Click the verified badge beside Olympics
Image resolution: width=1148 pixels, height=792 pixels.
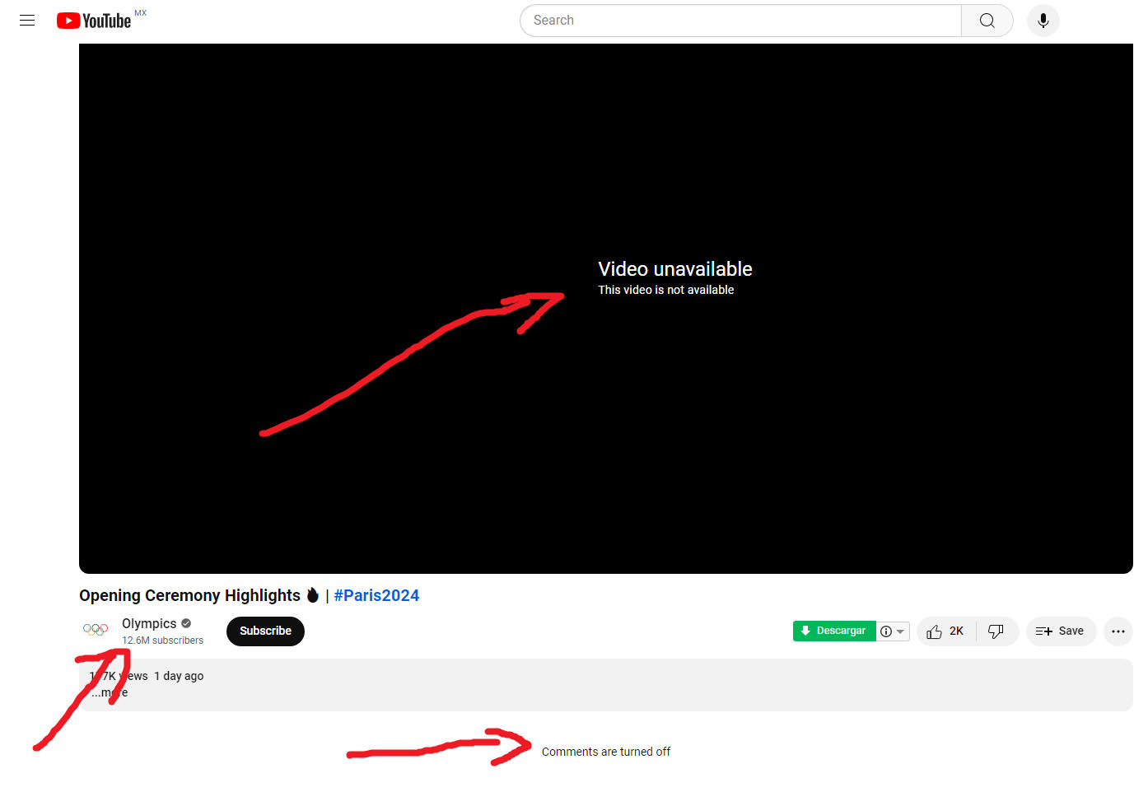186,623
